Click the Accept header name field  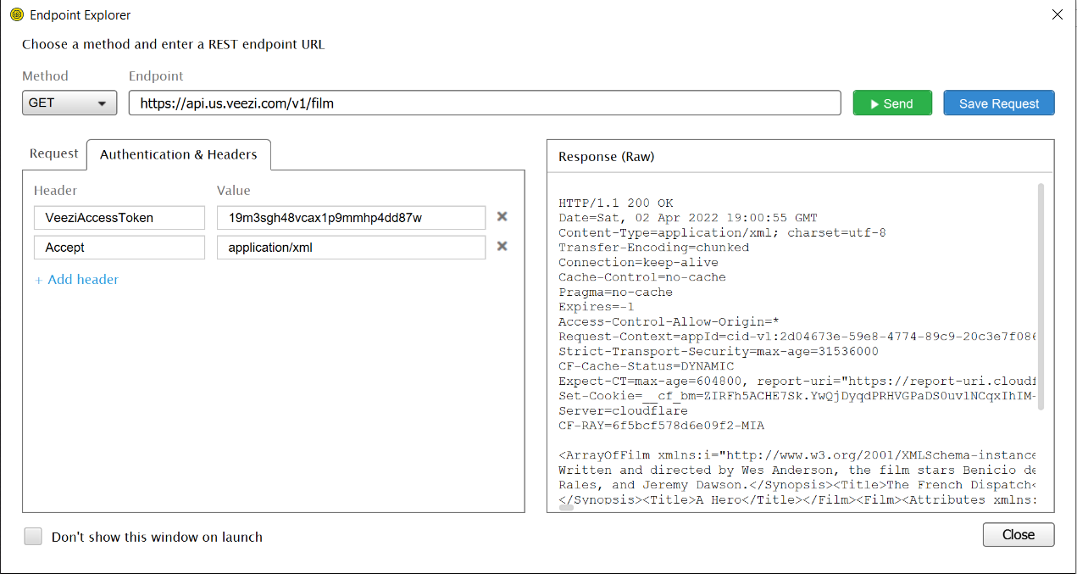point(119,248)
